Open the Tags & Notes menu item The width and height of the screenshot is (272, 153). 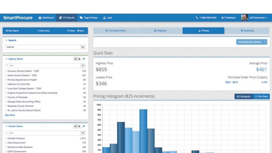[x=89, y=18]
